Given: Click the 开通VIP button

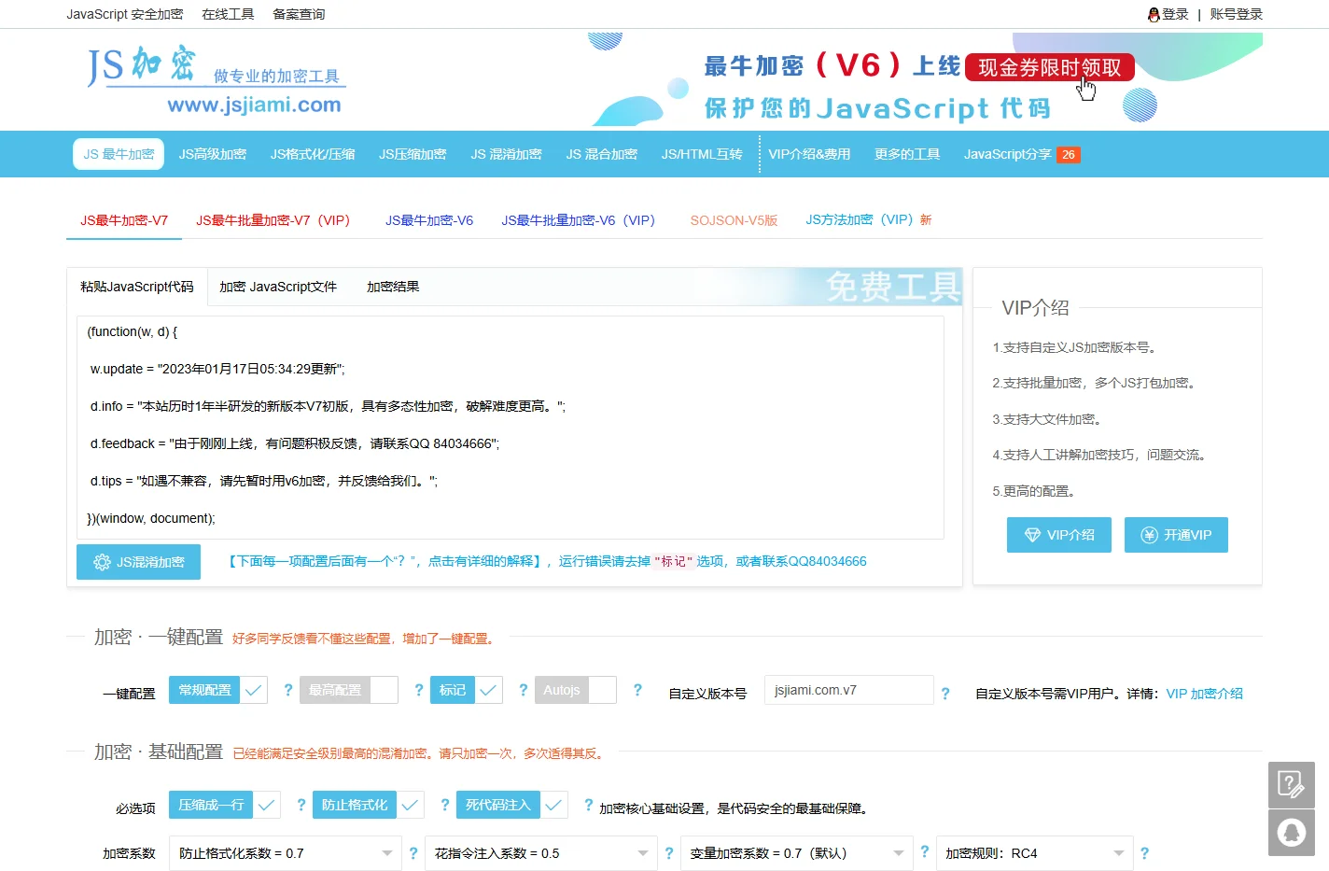Looking at the screenshot, I should 1176,535.
